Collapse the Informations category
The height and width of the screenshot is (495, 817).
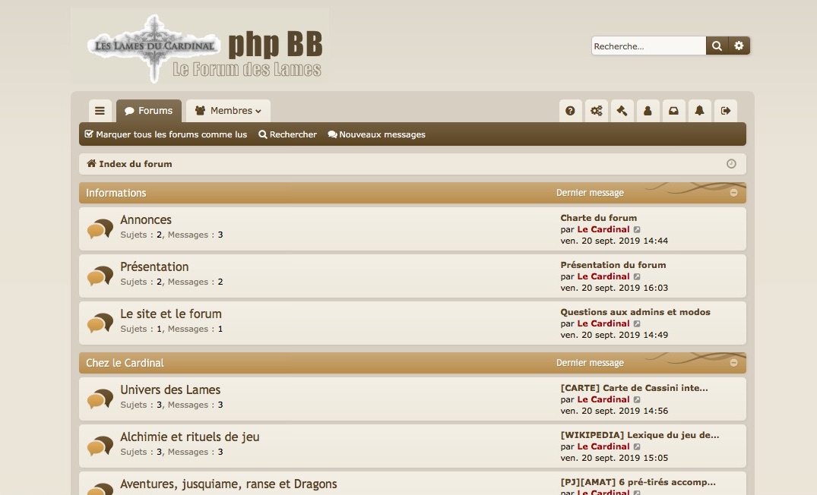coord(733,193)
